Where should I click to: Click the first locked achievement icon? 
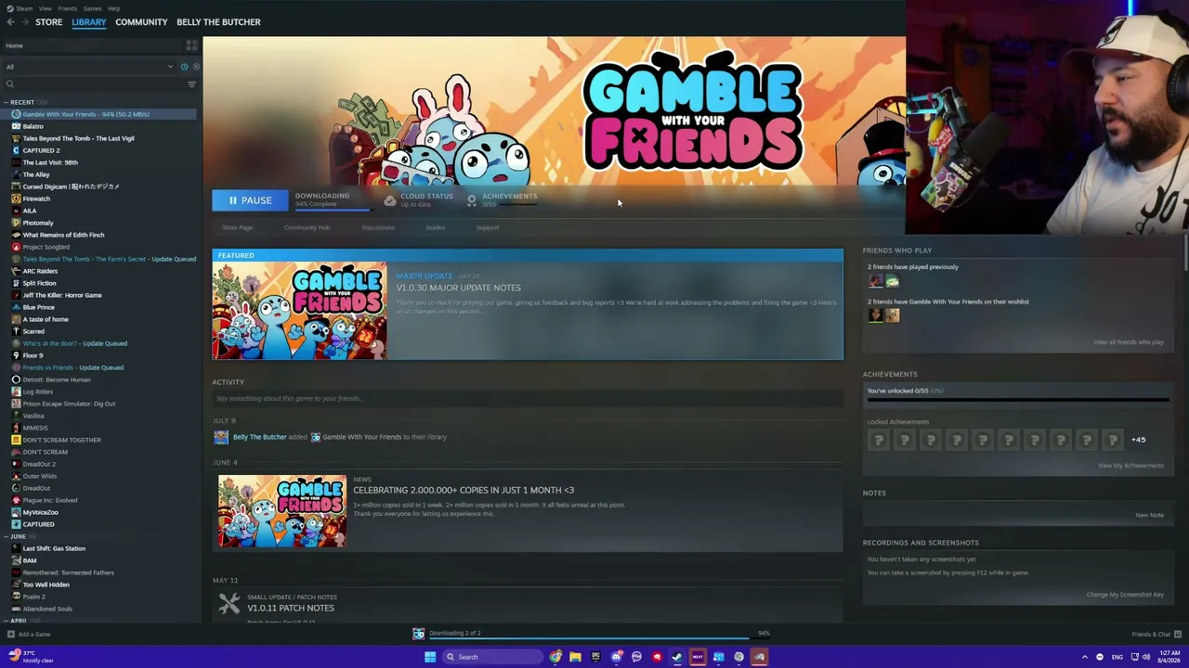pyautogui.click(x=879, y=440)
